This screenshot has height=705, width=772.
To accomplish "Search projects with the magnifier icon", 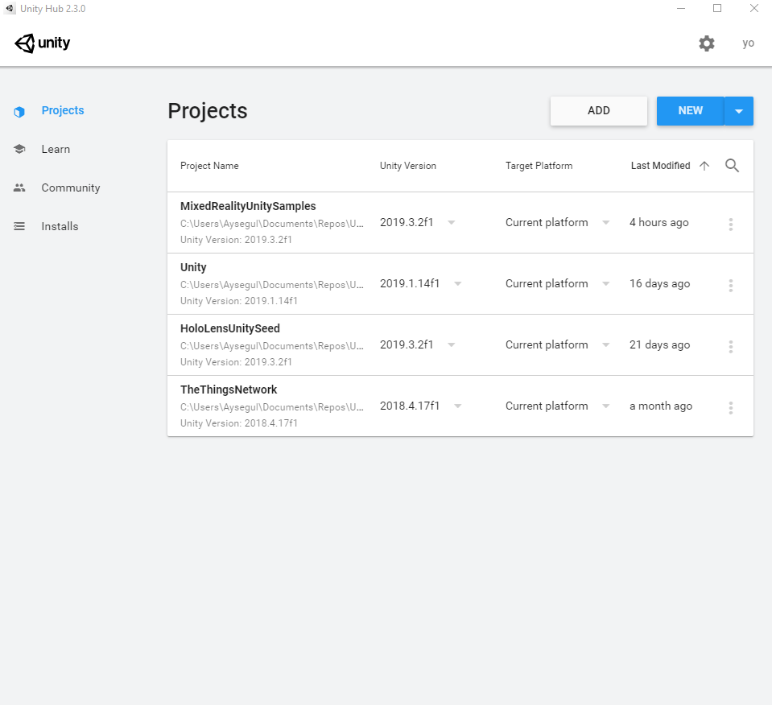I will 732,166.
